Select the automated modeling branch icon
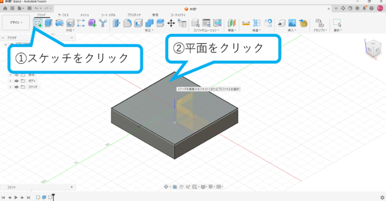This screenshot has height=201, width=386. 103,23
